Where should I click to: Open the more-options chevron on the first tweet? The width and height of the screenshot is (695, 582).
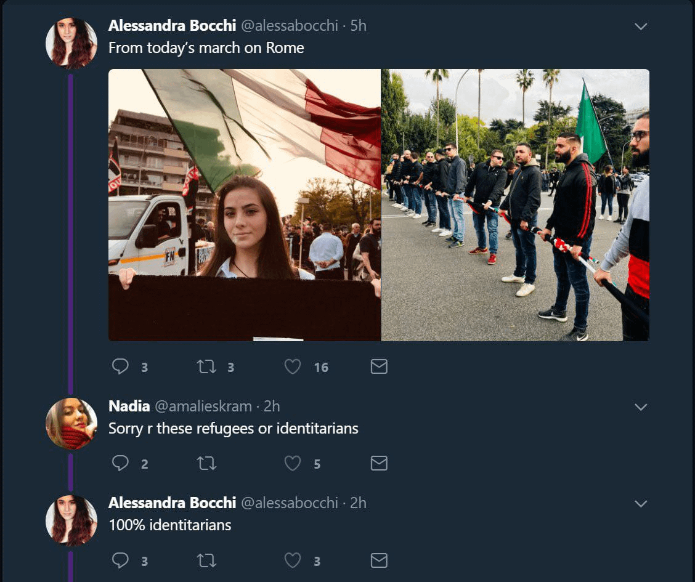pos(641,26)
